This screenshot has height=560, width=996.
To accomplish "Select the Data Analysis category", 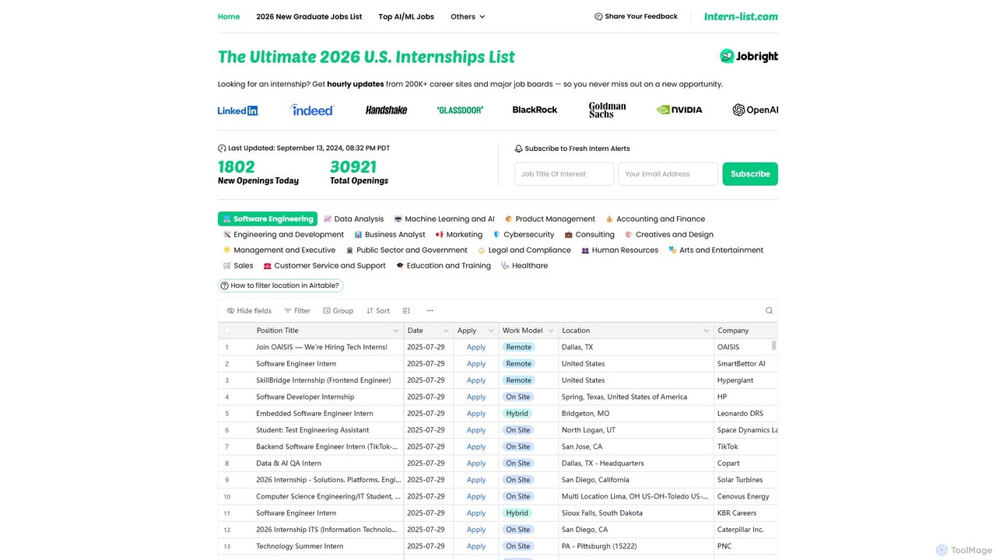I will [353, 219].
